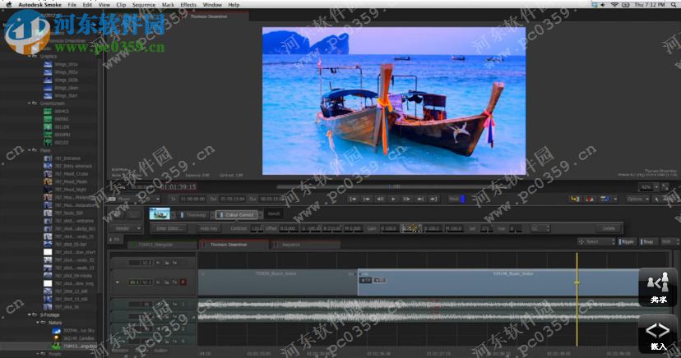Open the Effects menu
Screen dimensions: 681x358
click(x=188, y=5)
